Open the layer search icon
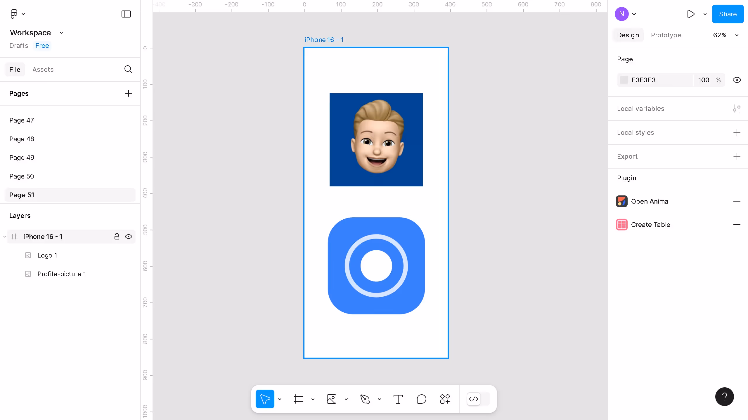 (128, 69)
